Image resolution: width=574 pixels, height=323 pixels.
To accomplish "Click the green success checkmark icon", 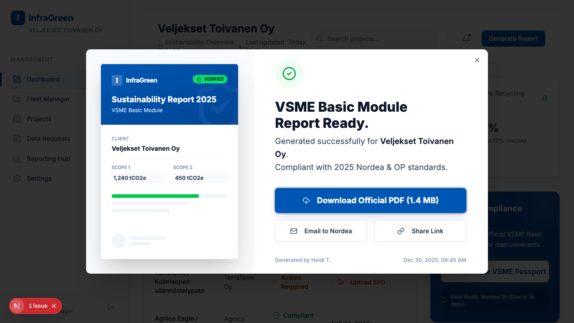I will (289, 74).
